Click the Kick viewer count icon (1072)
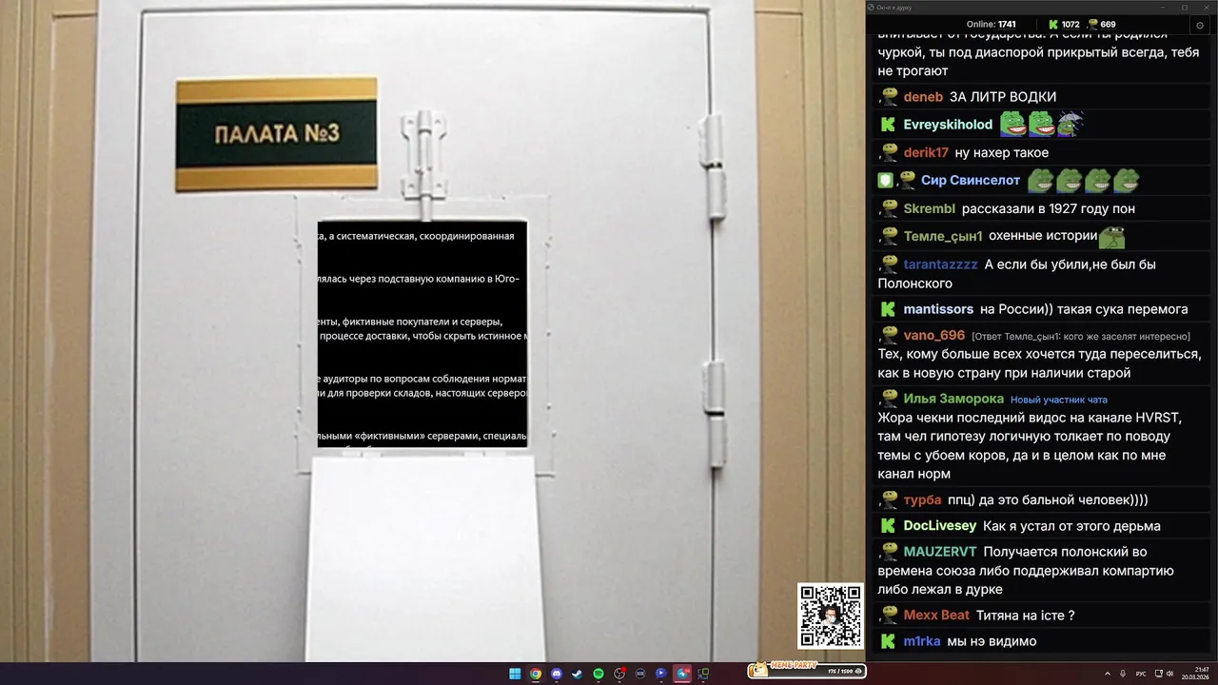 pos(1053,25)
